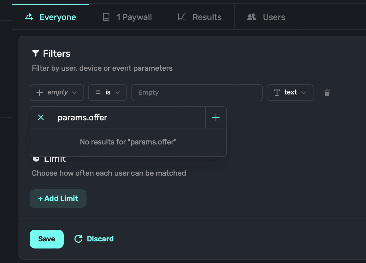Click the Everyone tab arrow icon
The height and width of the screenshot is (263, 366).
click(29, 17)
